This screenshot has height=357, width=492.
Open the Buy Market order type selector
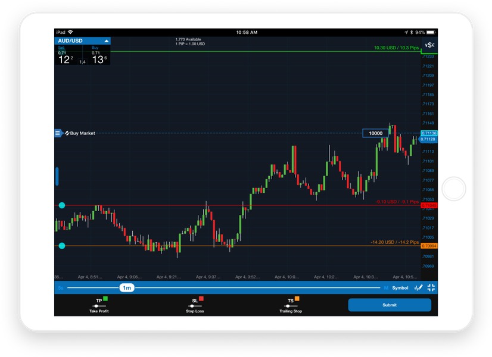pos(83,133)
